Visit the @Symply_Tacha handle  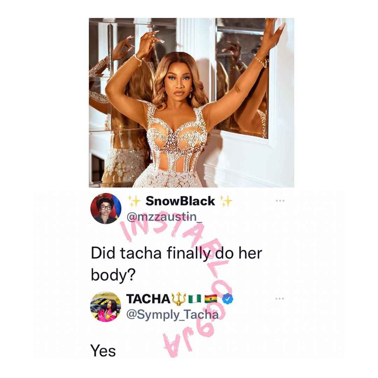pyautogui.click(x=172, y=315)
